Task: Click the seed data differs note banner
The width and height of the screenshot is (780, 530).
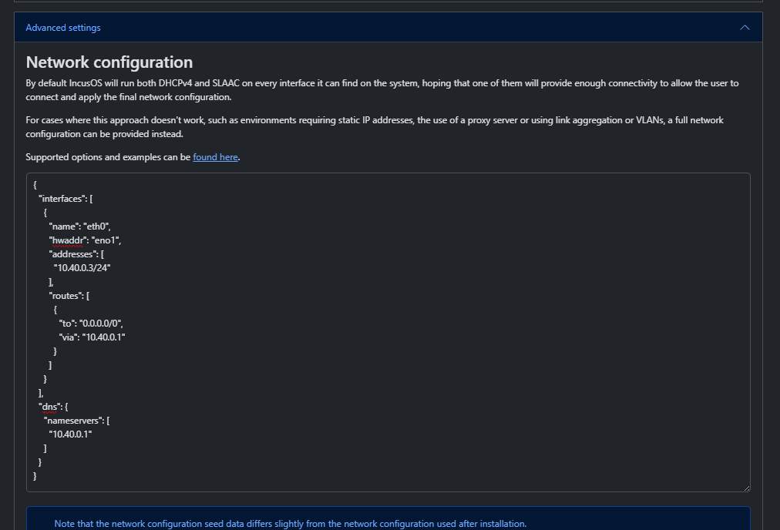Action: coord(290,523)
